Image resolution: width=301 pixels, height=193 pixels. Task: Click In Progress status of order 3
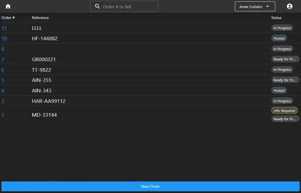coord(282,101)
